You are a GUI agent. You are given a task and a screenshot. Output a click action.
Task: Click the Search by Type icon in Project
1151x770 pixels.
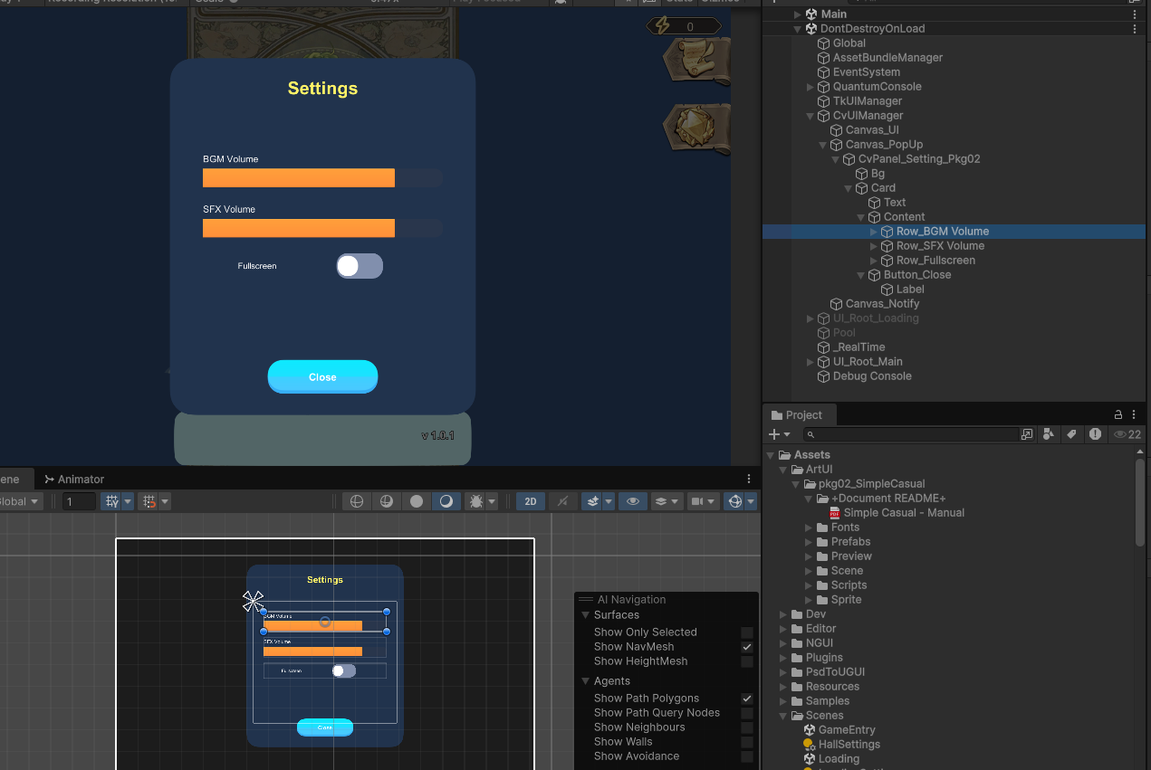click(x=1049, y=434)
